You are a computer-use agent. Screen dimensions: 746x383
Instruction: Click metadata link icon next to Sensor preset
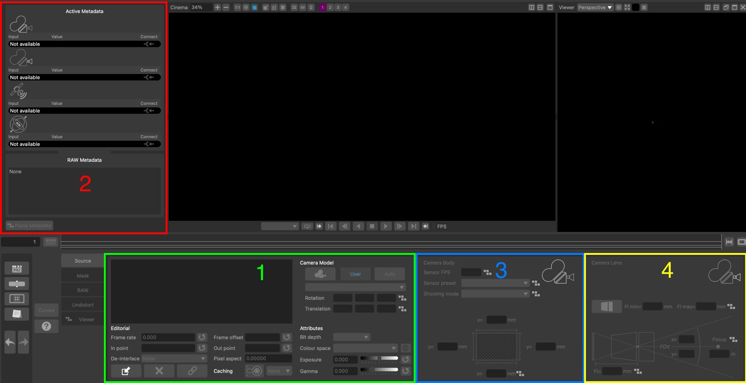pyautogui.click(x=536, y=283)
